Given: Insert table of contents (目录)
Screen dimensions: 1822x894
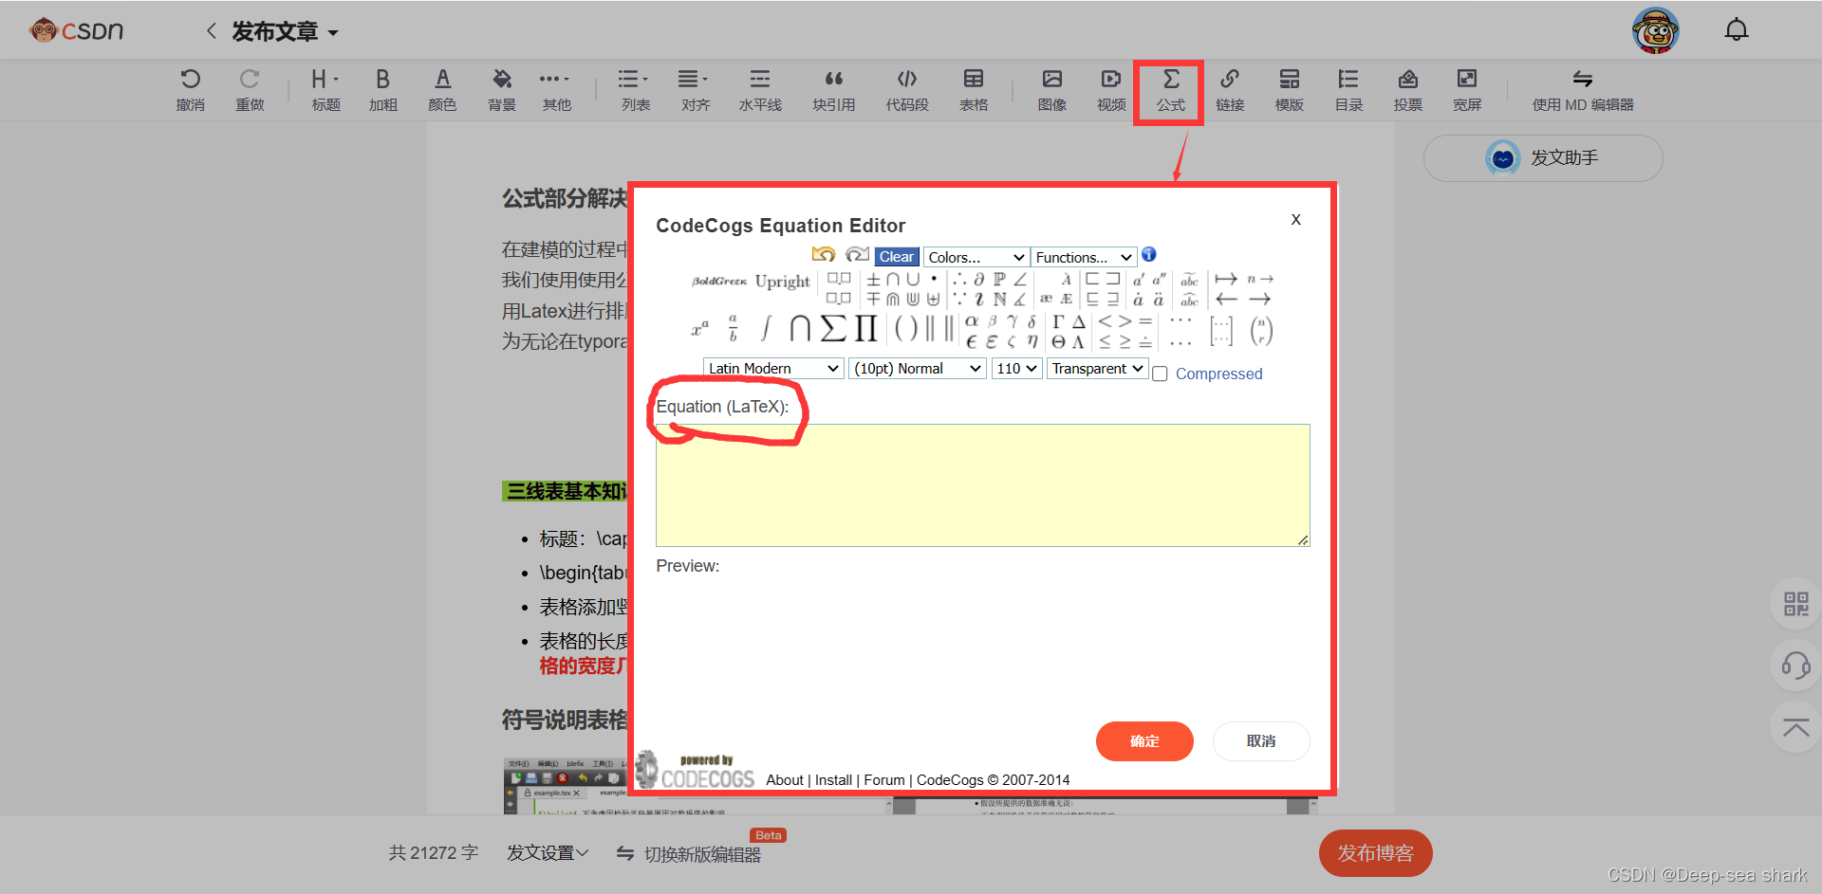Looking at the screenshot, I should pos(1348,90).
